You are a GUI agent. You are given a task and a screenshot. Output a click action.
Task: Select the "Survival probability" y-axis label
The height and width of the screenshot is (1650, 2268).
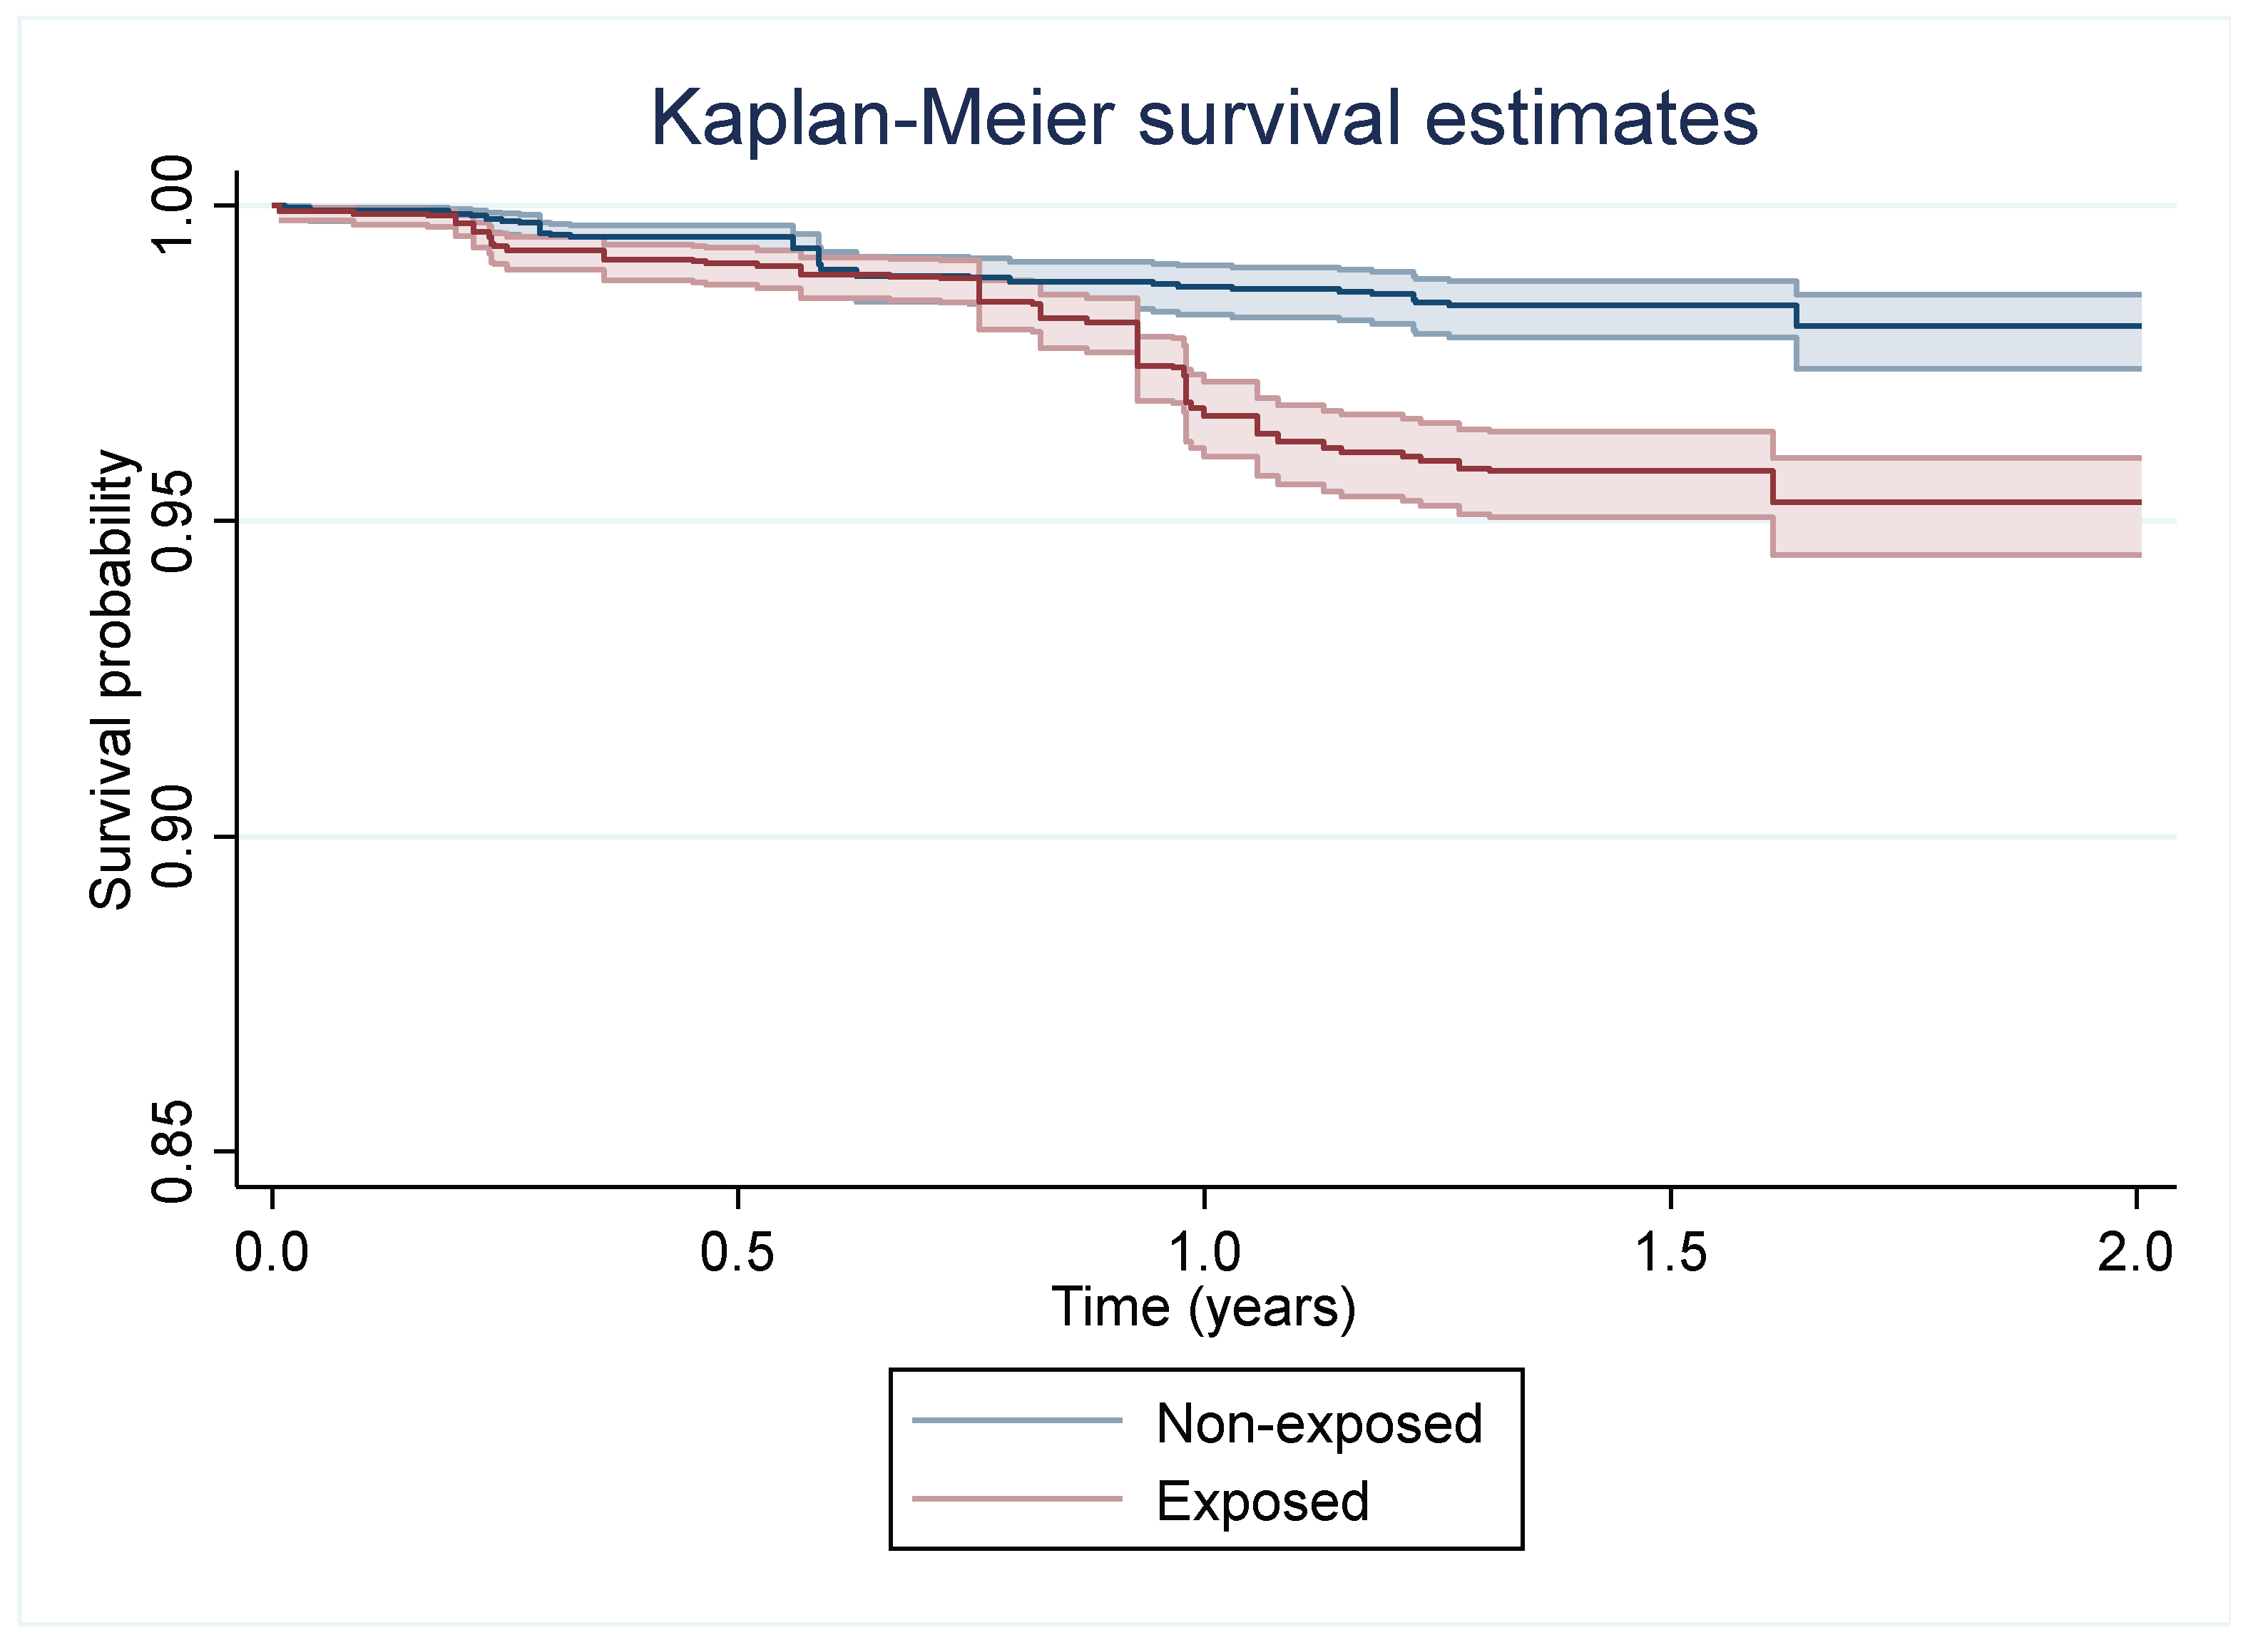[111, 680]
